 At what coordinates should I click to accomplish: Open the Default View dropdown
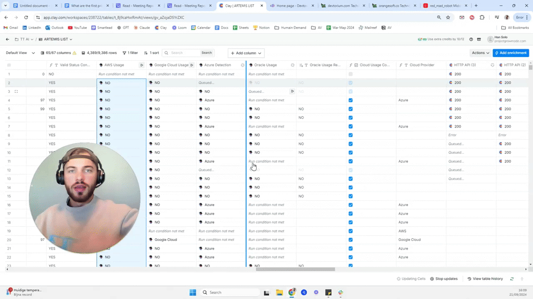click(x=20, y=53)
